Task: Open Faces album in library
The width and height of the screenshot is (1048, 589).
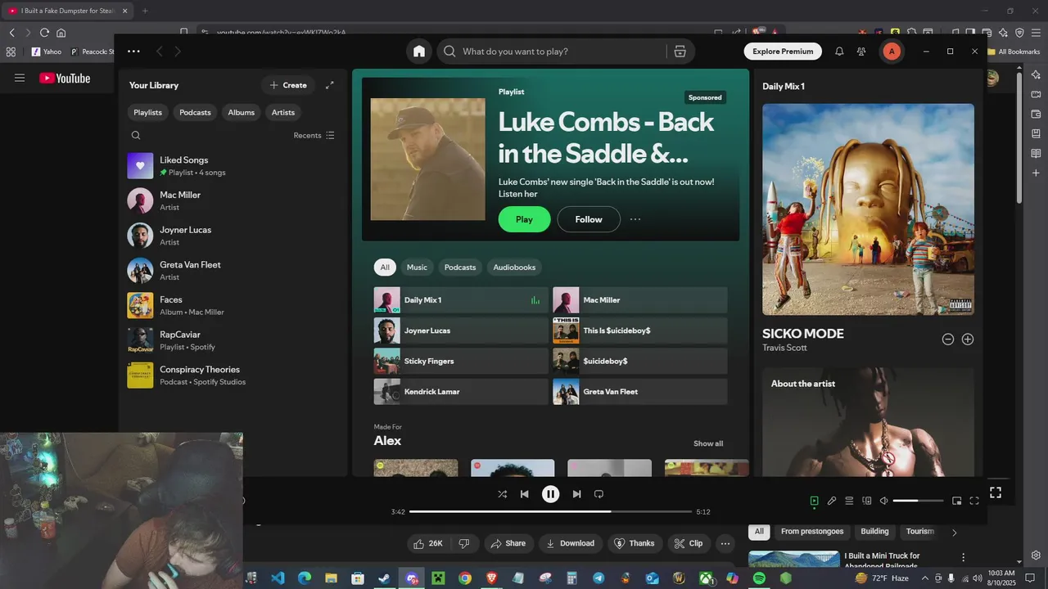Action: point(233,305)
